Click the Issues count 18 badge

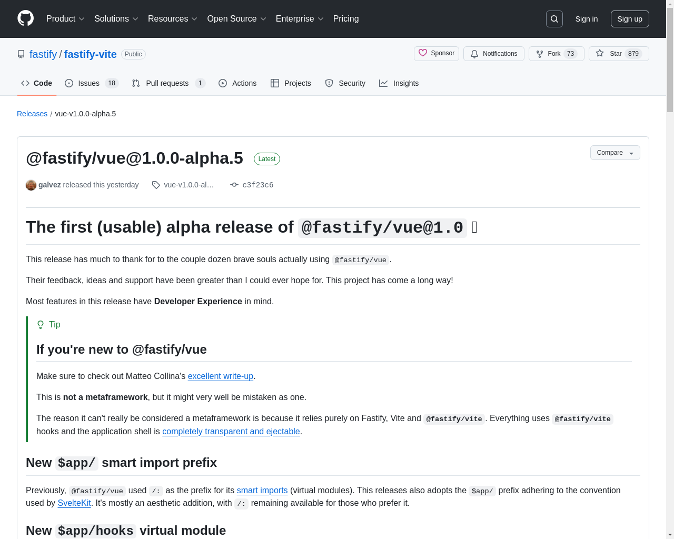pyautogui.click(x=112, y=83)
